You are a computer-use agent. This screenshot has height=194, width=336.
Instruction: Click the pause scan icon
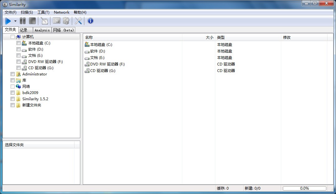click(x=23, y=21)
